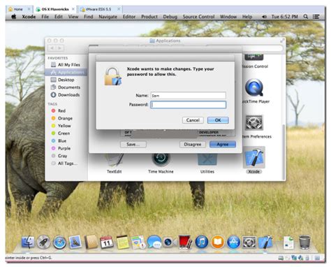
Task: Open Spotlight search magnifier icon
Action: pyautogui.click(x=306, y=17)
